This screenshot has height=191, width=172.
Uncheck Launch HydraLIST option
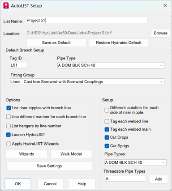coord(9,135)
